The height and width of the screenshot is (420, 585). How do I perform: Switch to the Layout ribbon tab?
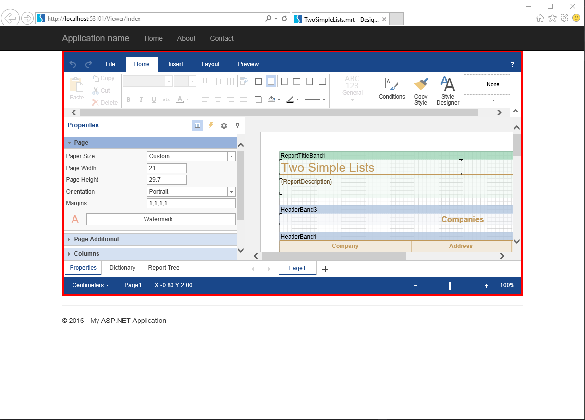[210, 64]
